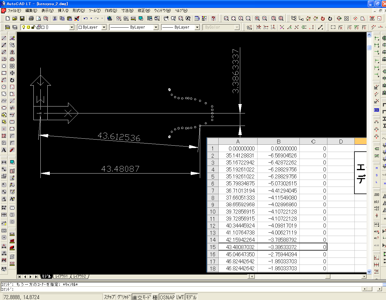Click the Print (plot) icon
This screenshot has height=300, width=386.
[31, 19]
